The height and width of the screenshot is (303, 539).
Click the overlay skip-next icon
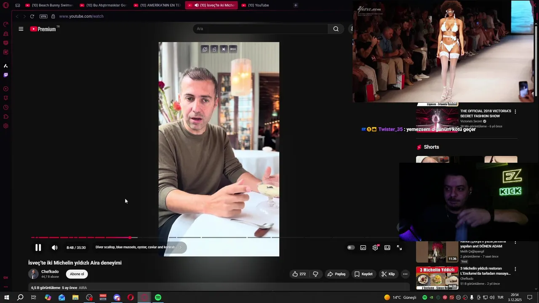[x=224, y=49]
